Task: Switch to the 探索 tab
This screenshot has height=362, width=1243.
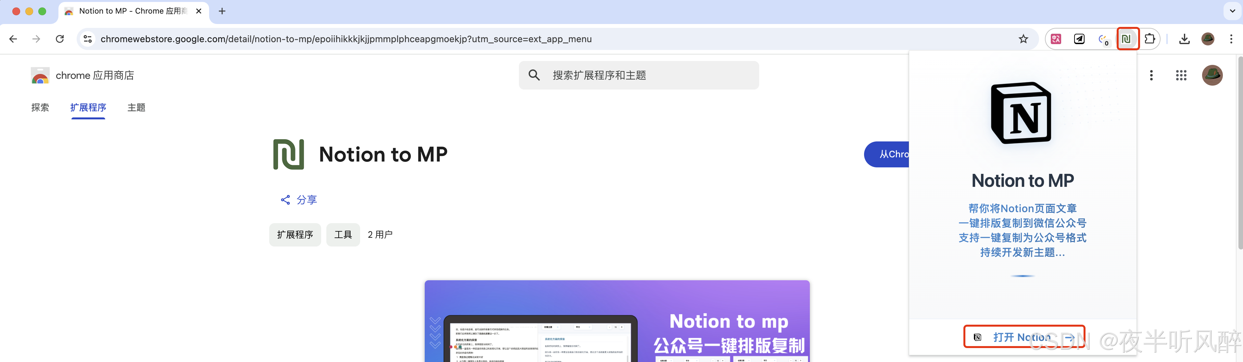Action: 40,107
